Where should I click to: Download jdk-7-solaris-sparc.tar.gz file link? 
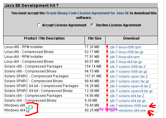pos(129,81)
